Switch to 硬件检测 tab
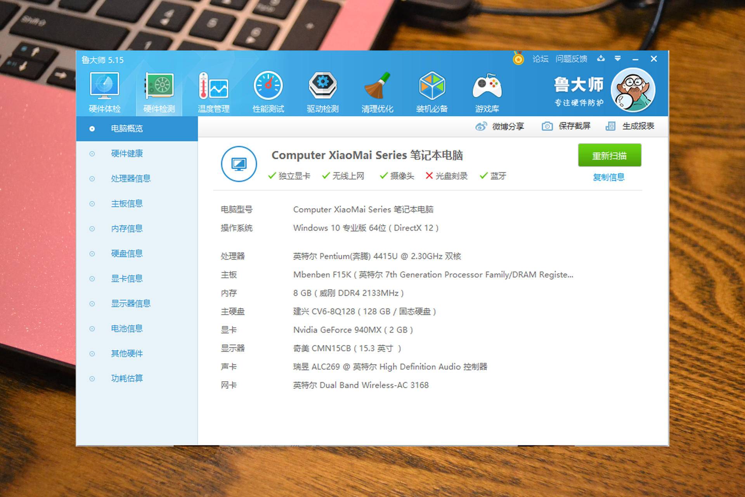 click(159, 92)
